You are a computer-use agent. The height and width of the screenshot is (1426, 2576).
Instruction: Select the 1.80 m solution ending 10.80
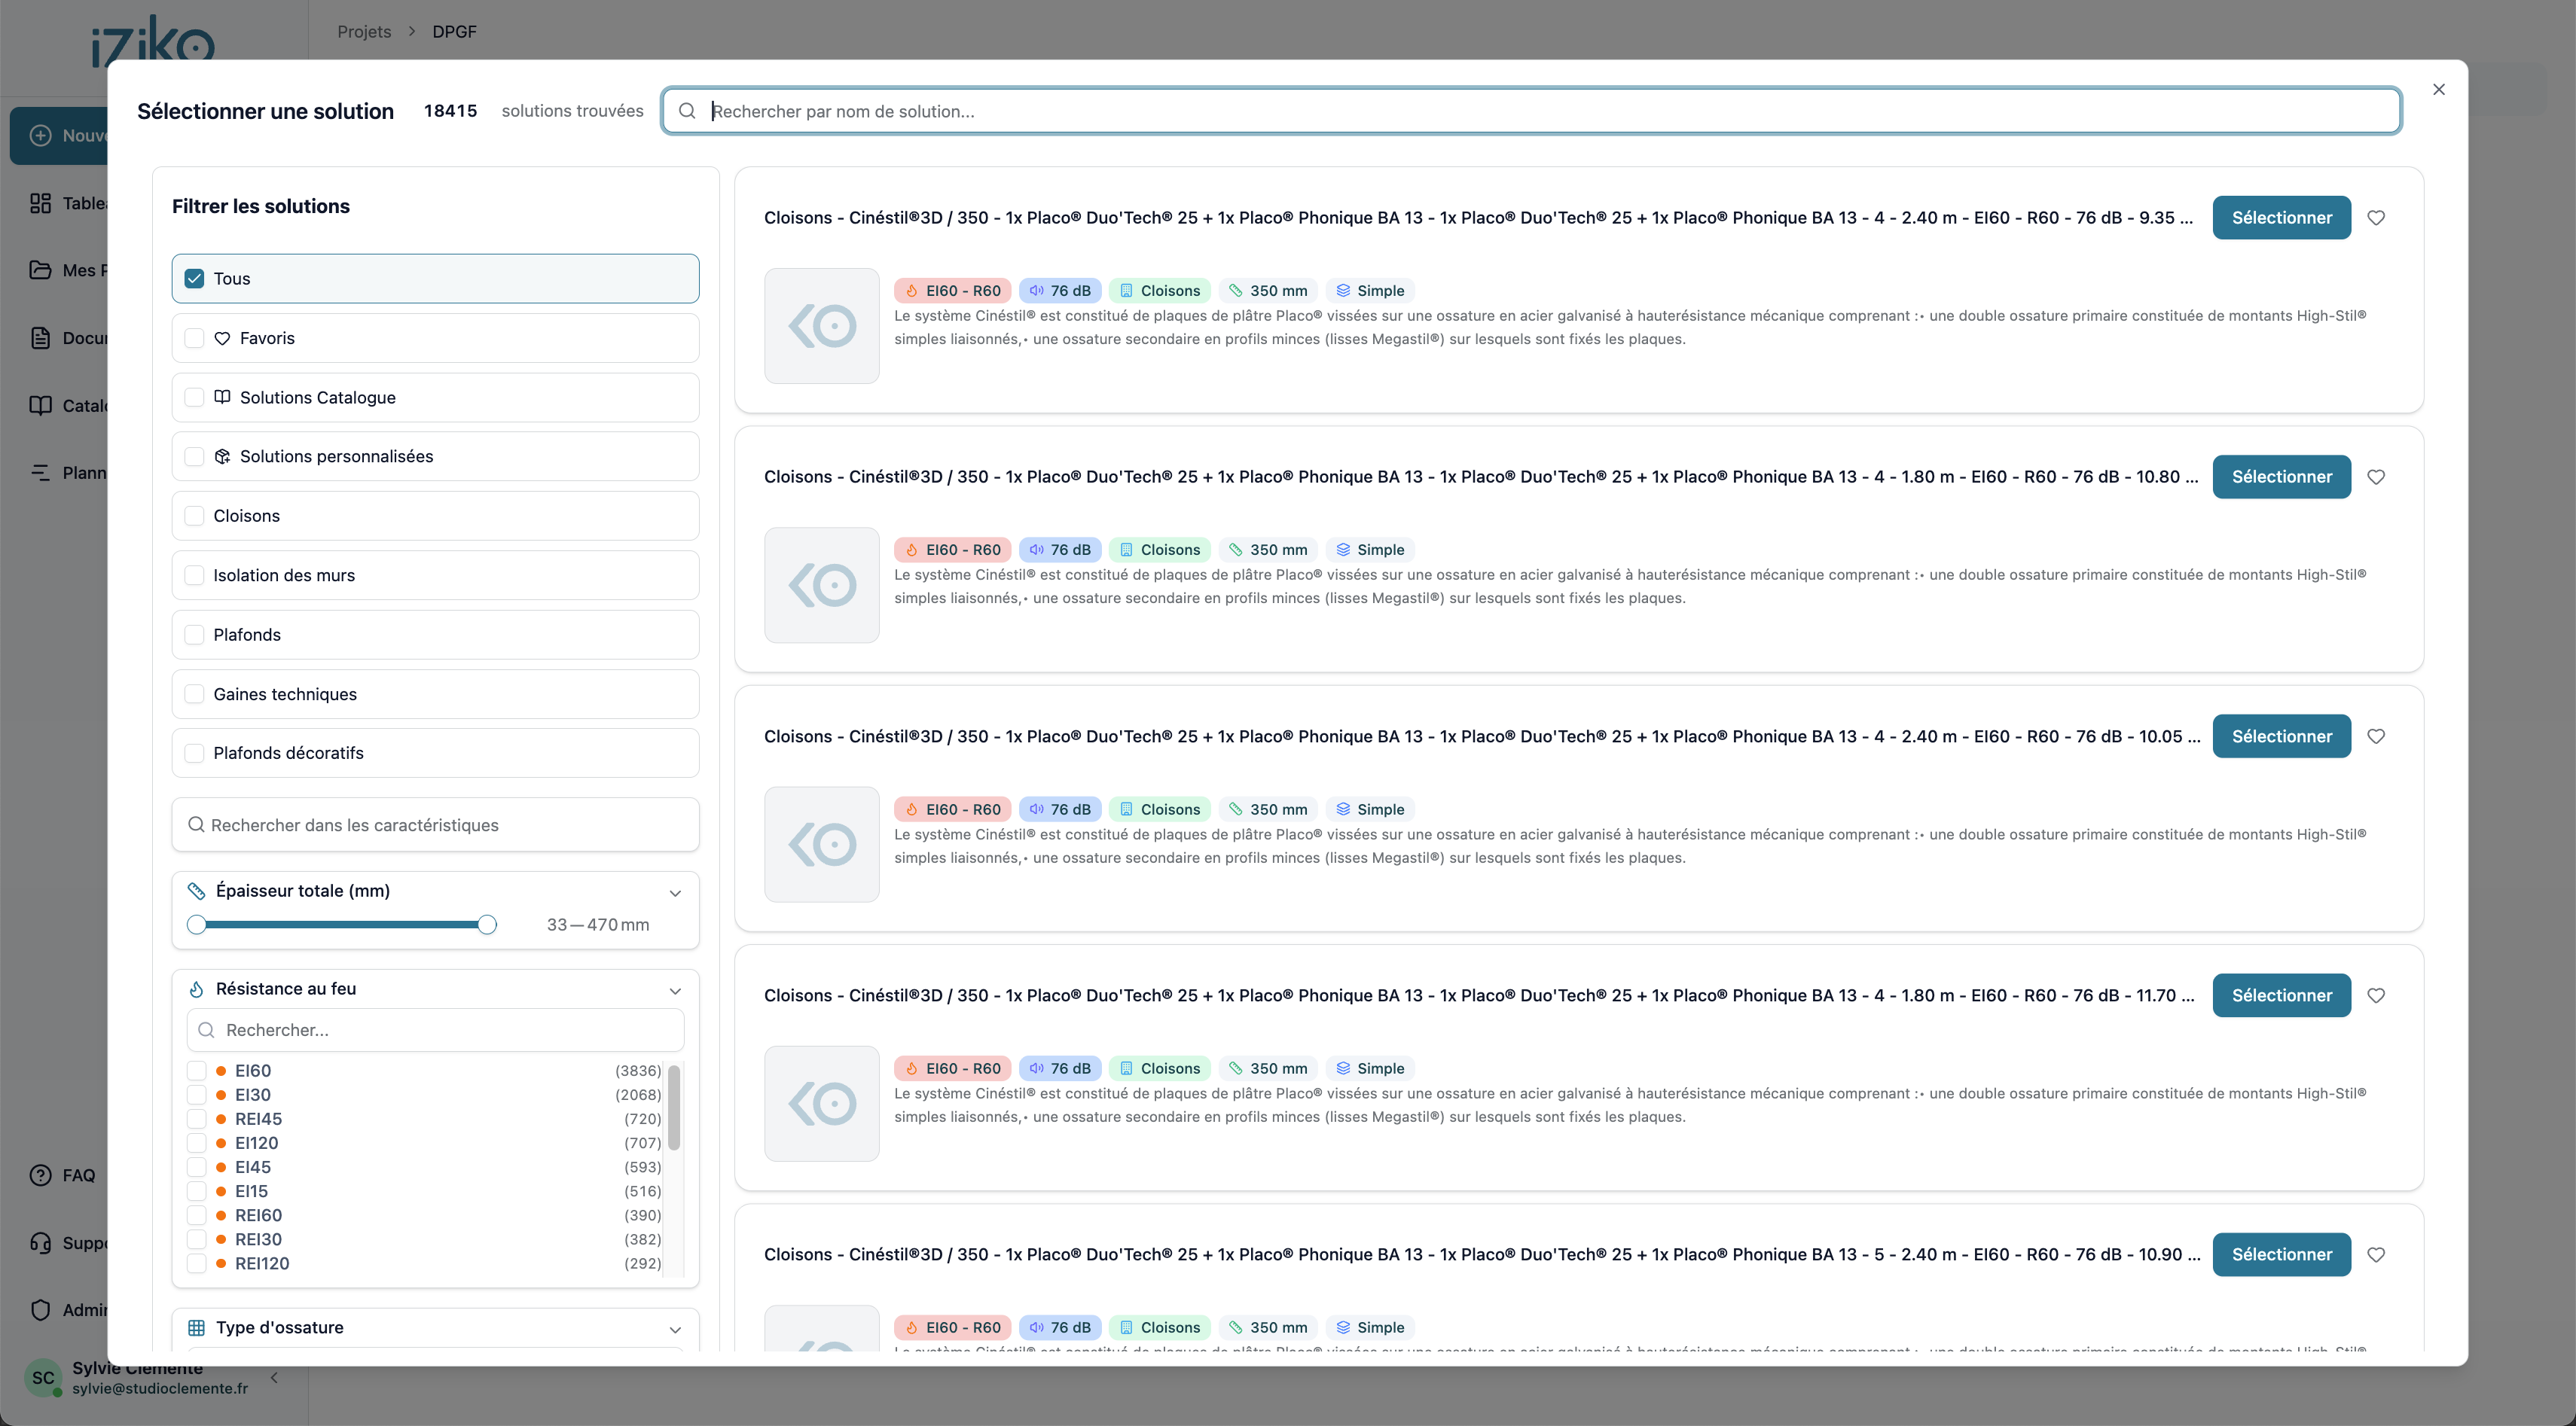pos(2281,477)
